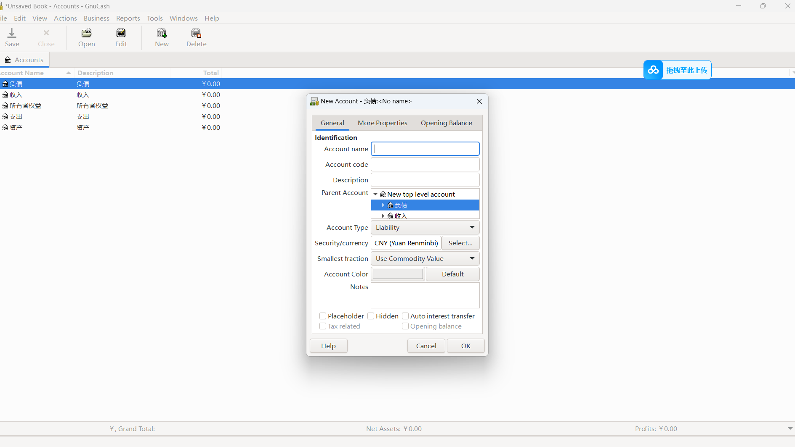The height and width of the screenshot is (447, 795).
Task: Click the Accounts tab bank icon
Action: pyautogui.click(x=8, y=60)
